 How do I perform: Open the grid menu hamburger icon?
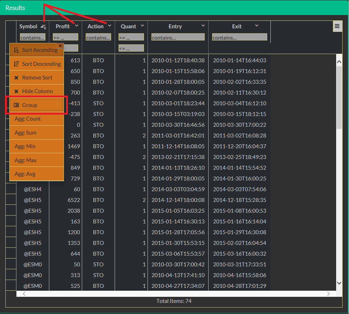click(x=337, y=26)
